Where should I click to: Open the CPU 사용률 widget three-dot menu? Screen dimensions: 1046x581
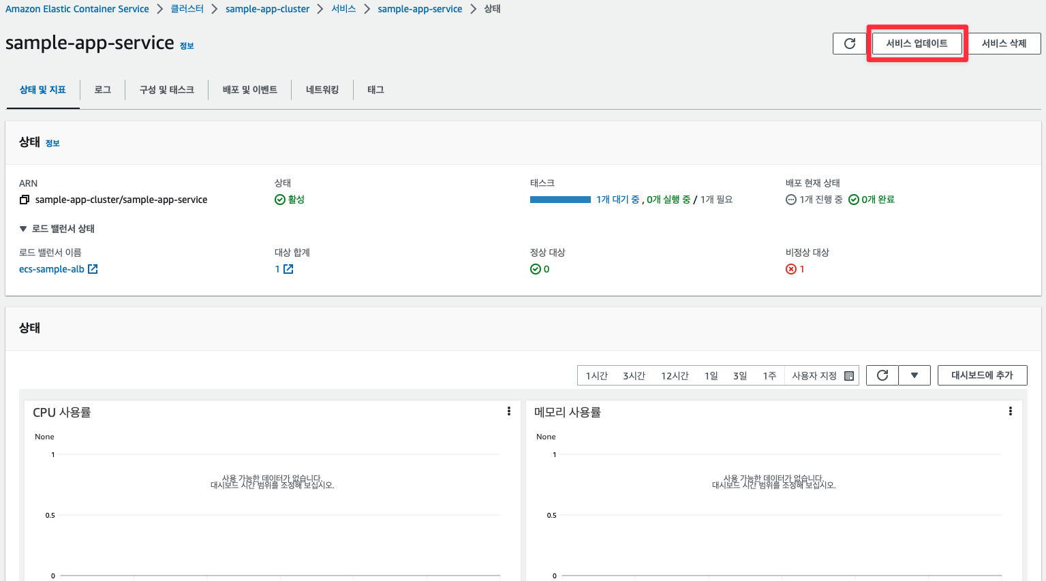tap(509, 411)
